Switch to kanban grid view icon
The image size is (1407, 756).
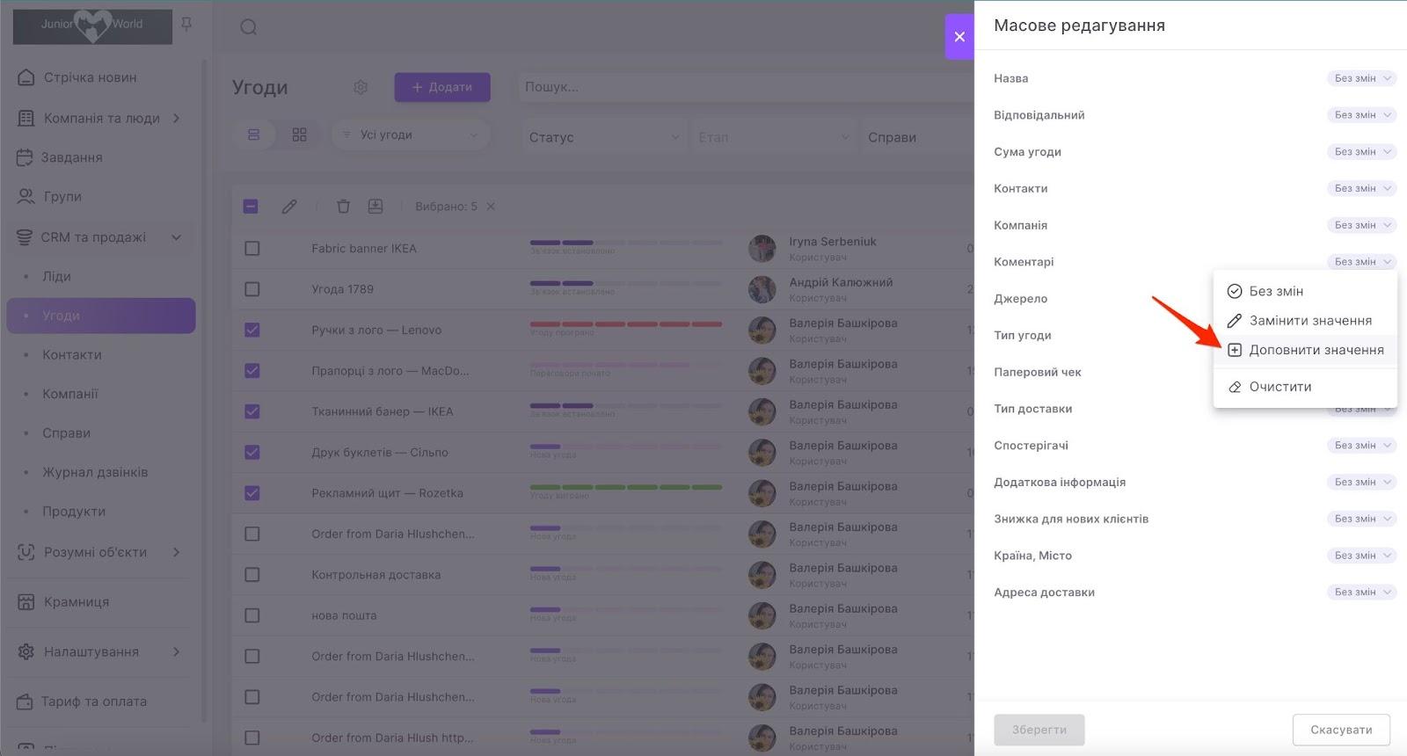tap(299, 134)
